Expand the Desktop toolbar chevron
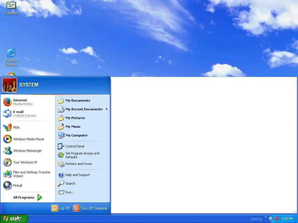This screenshot has width=298, height=223. click(x=265, y=217)
